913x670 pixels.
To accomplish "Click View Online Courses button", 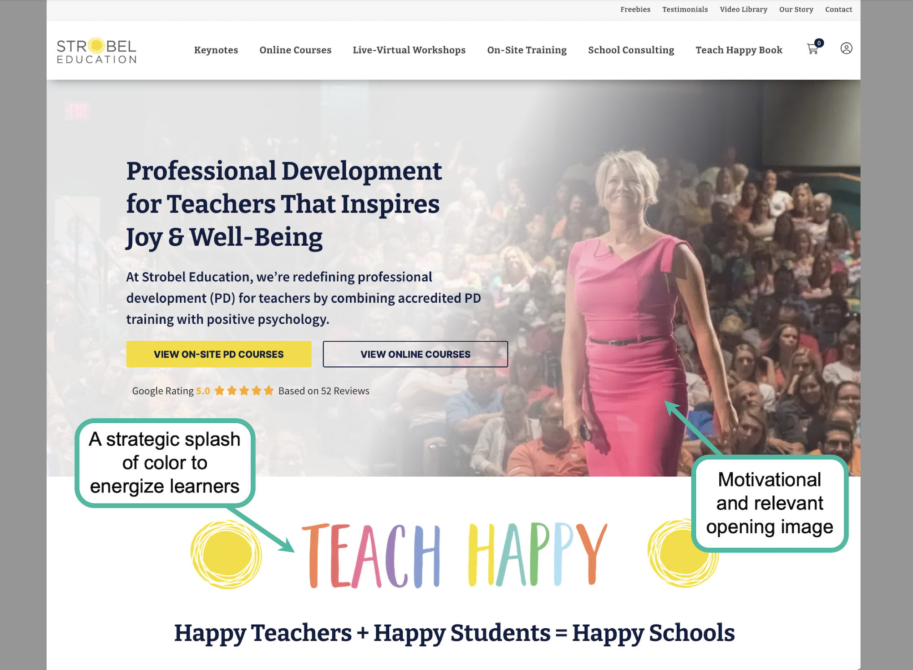I will tap(415, 354).
